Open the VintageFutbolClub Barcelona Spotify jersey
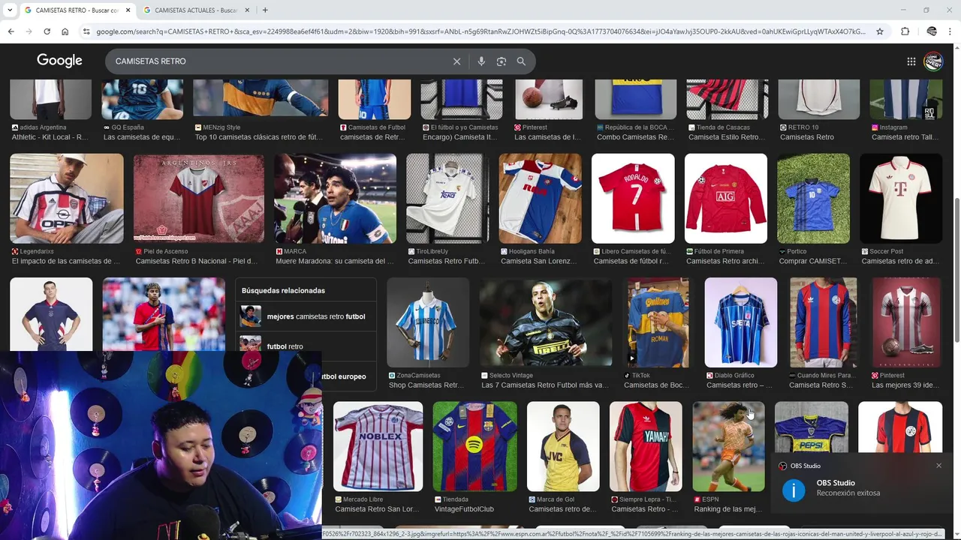961x540 pixels. click(474, 446)
